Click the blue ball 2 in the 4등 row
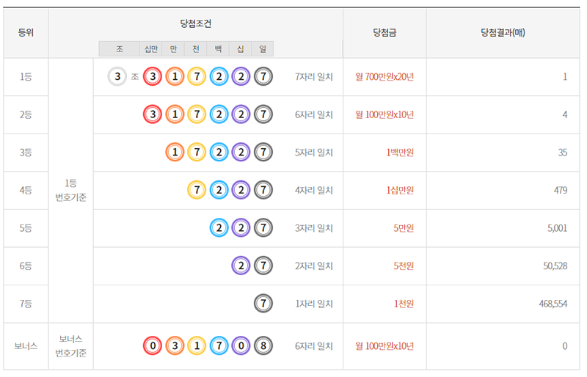This screenshot has width=587, height=377. pos(219,190)
